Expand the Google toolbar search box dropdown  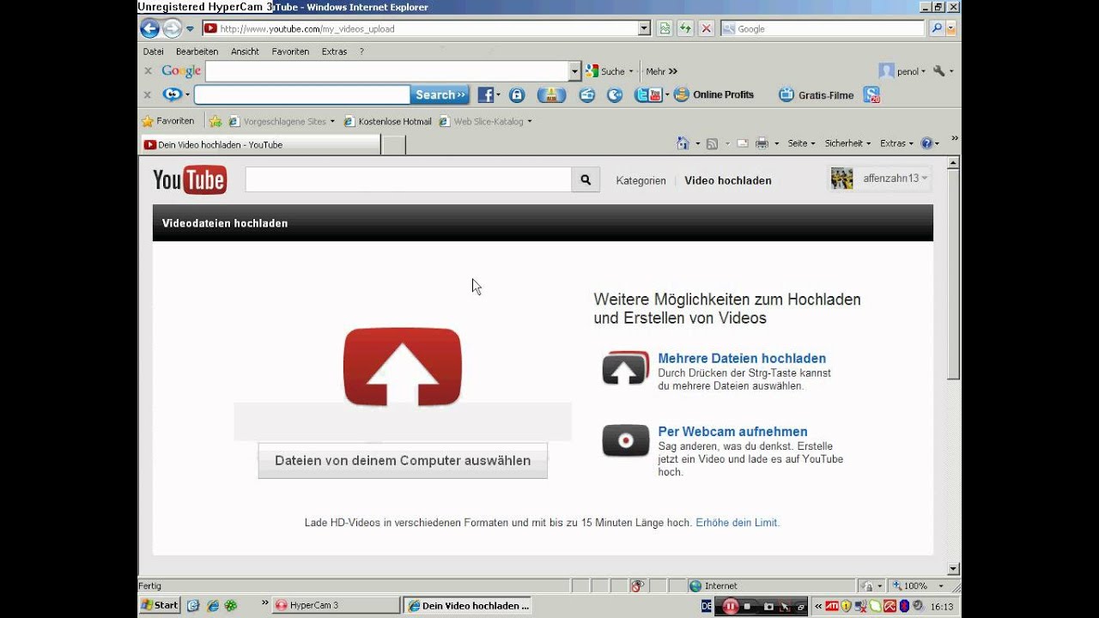(x=575, y=71)
